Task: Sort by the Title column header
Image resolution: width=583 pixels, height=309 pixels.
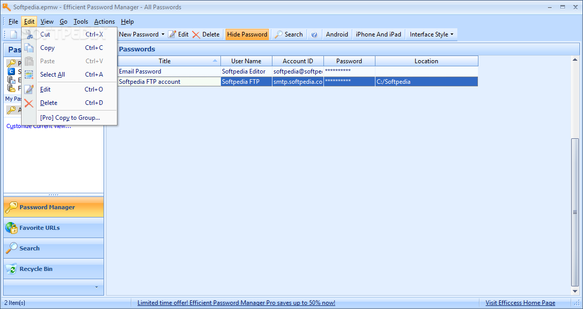Action: coord(169,61)
